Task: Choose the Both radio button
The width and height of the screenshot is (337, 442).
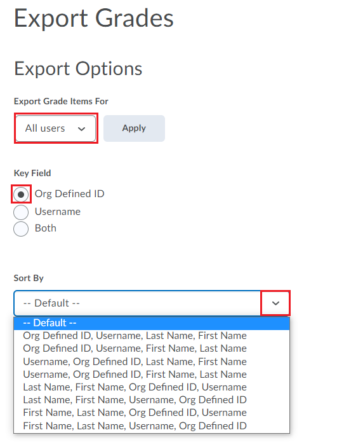Action: coord(21,228)
